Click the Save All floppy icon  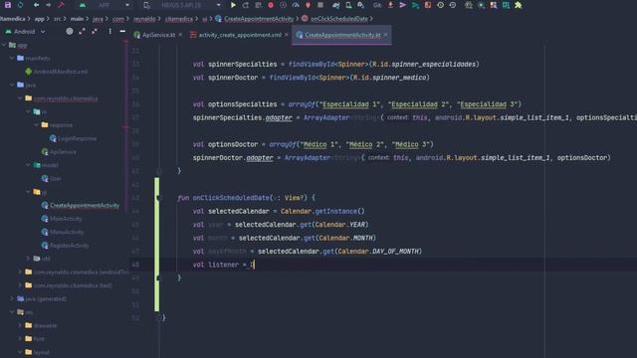click(x=8, y=5)
